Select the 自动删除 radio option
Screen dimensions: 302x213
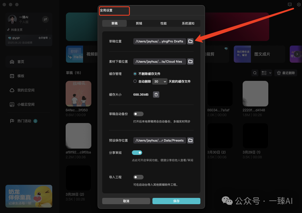[135, 81]
